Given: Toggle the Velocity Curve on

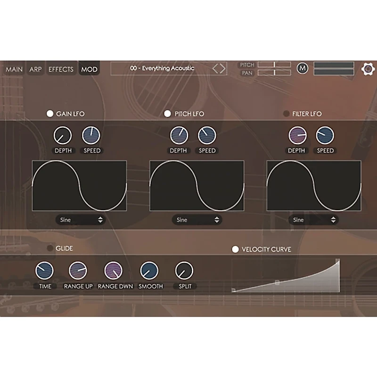Looking at the screenshot, I should coord(236,249).
